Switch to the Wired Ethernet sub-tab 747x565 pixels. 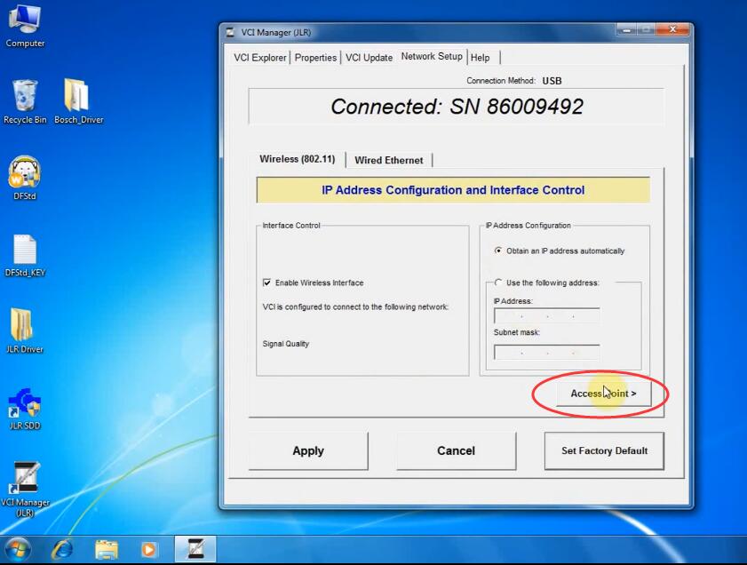click(x=389, y=160)
